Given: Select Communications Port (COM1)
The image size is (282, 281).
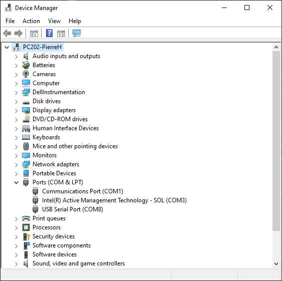Looking at the screenshot, I should (83, 191).
